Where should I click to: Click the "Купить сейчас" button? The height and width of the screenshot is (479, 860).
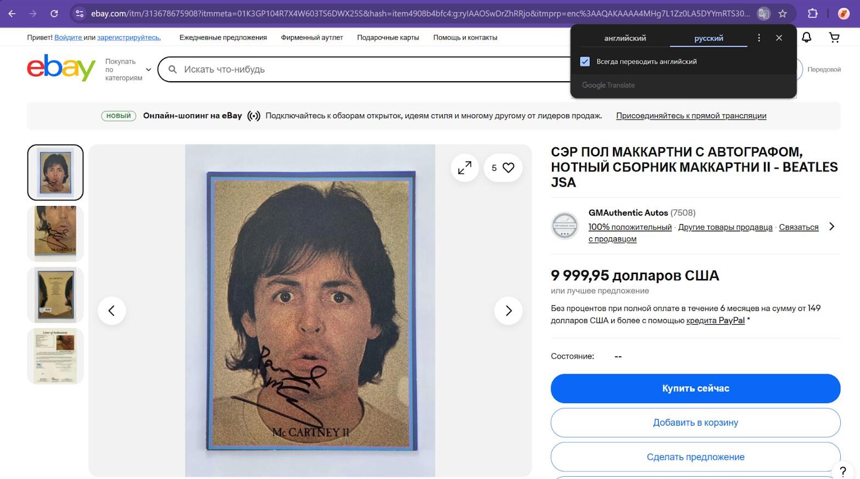click(x=695, y=388)
